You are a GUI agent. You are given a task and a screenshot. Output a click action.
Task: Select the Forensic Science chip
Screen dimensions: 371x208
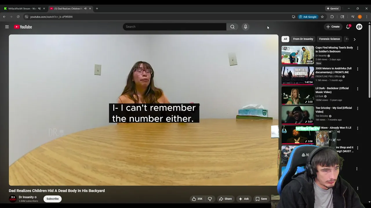click(x=329, y=39)
